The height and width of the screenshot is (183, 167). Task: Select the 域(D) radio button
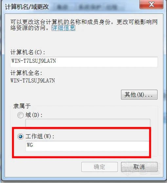[20, 115]
